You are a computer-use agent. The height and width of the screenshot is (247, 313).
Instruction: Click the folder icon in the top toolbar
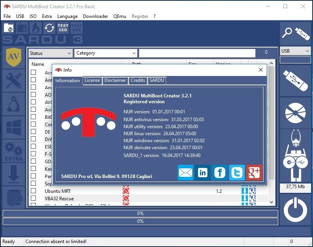(9, 28)
